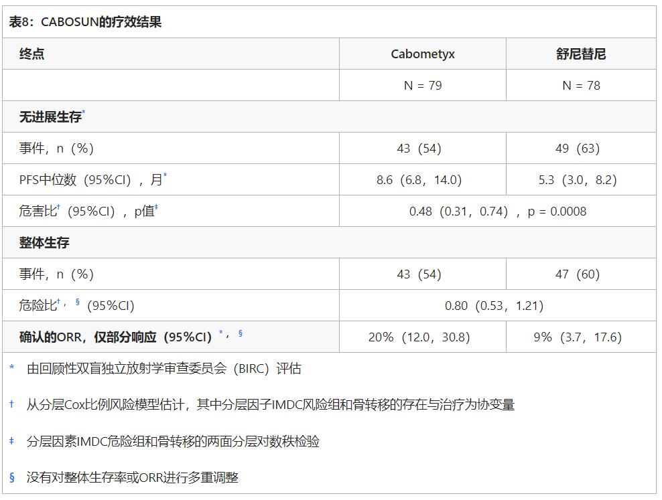Viewport: 662px width, 500px height.
Task: Click the dagger marker before the Cox footnote
Action: coord(11,404)
